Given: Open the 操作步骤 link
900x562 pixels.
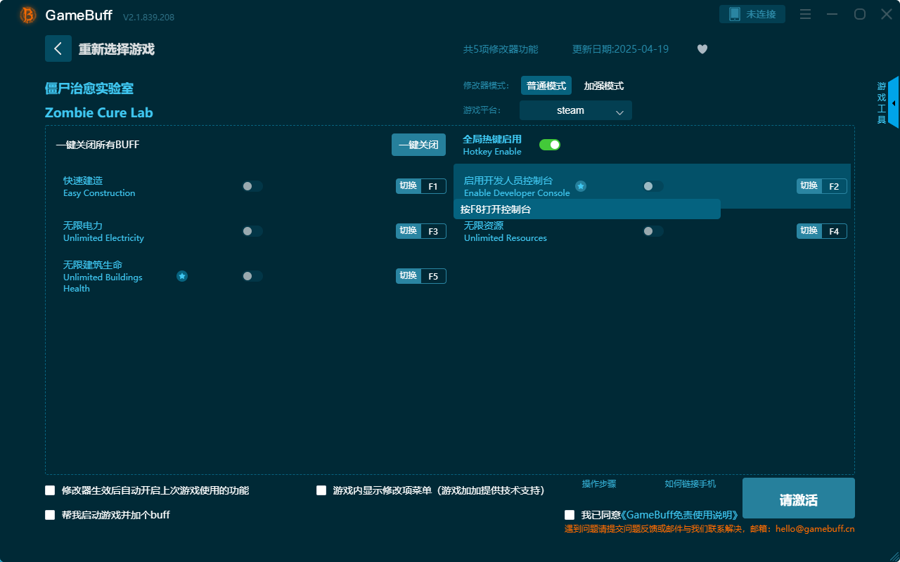Looking at the screenshot, I should 598,484.
